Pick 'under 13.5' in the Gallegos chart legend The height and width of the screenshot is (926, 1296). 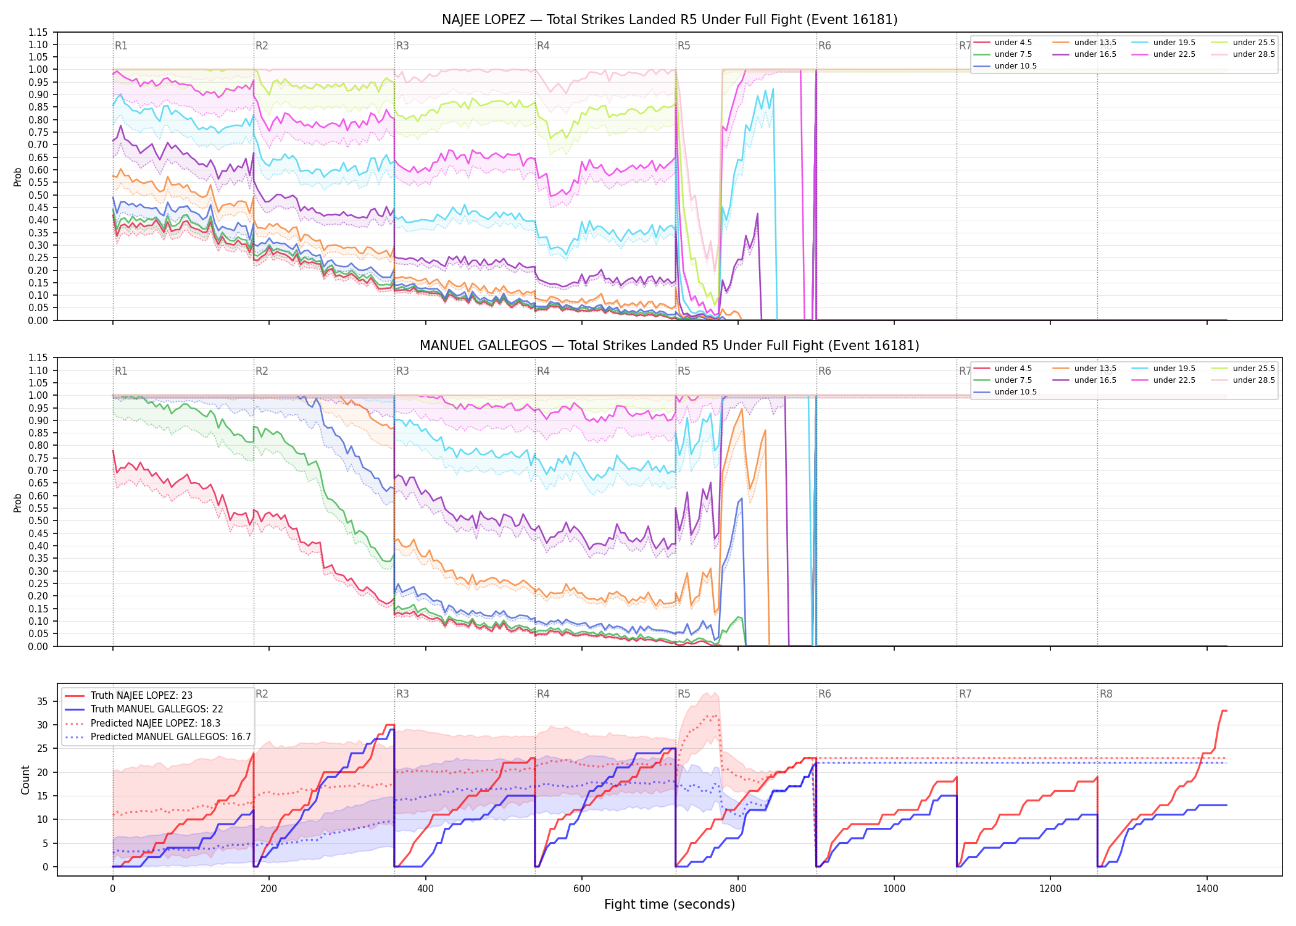click(x=1084, y=369)
